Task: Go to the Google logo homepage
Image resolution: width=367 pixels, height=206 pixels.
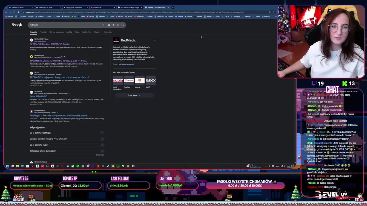Action: [x=17, y=25]
